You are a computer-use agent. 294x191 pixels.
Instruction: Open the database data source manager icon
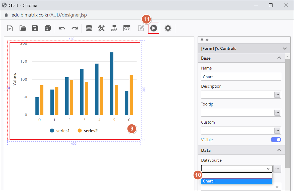(x=89, y=28)
